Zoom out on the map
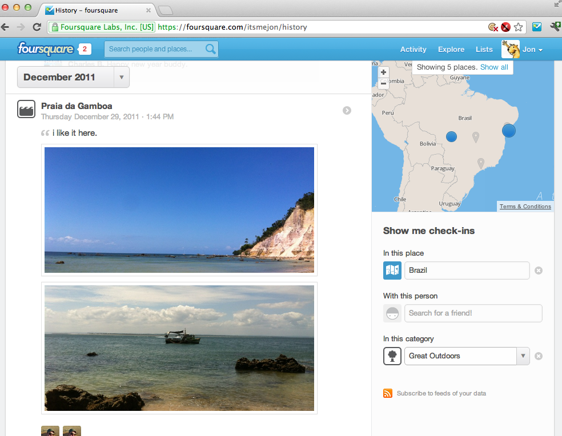This screenshot has width=562, height=436. coord(383,83)
